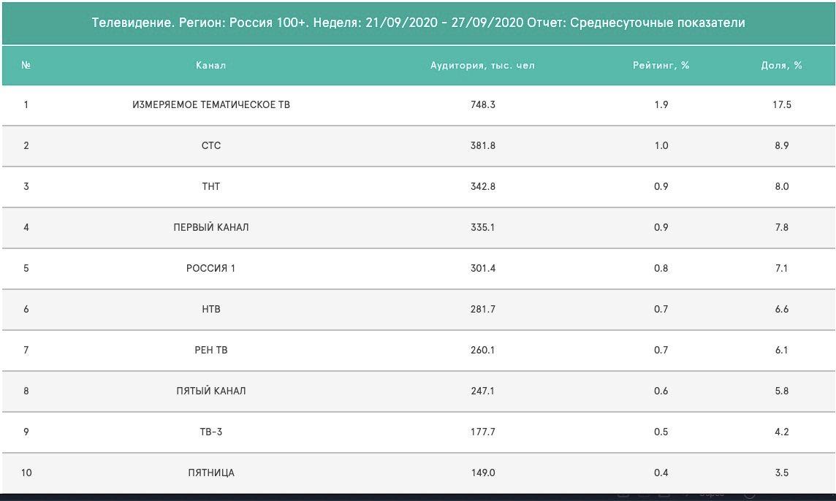Screen dimensions: 836x501
Task: Click the audience value "748.3"
Action: click(x=483, y=105)
